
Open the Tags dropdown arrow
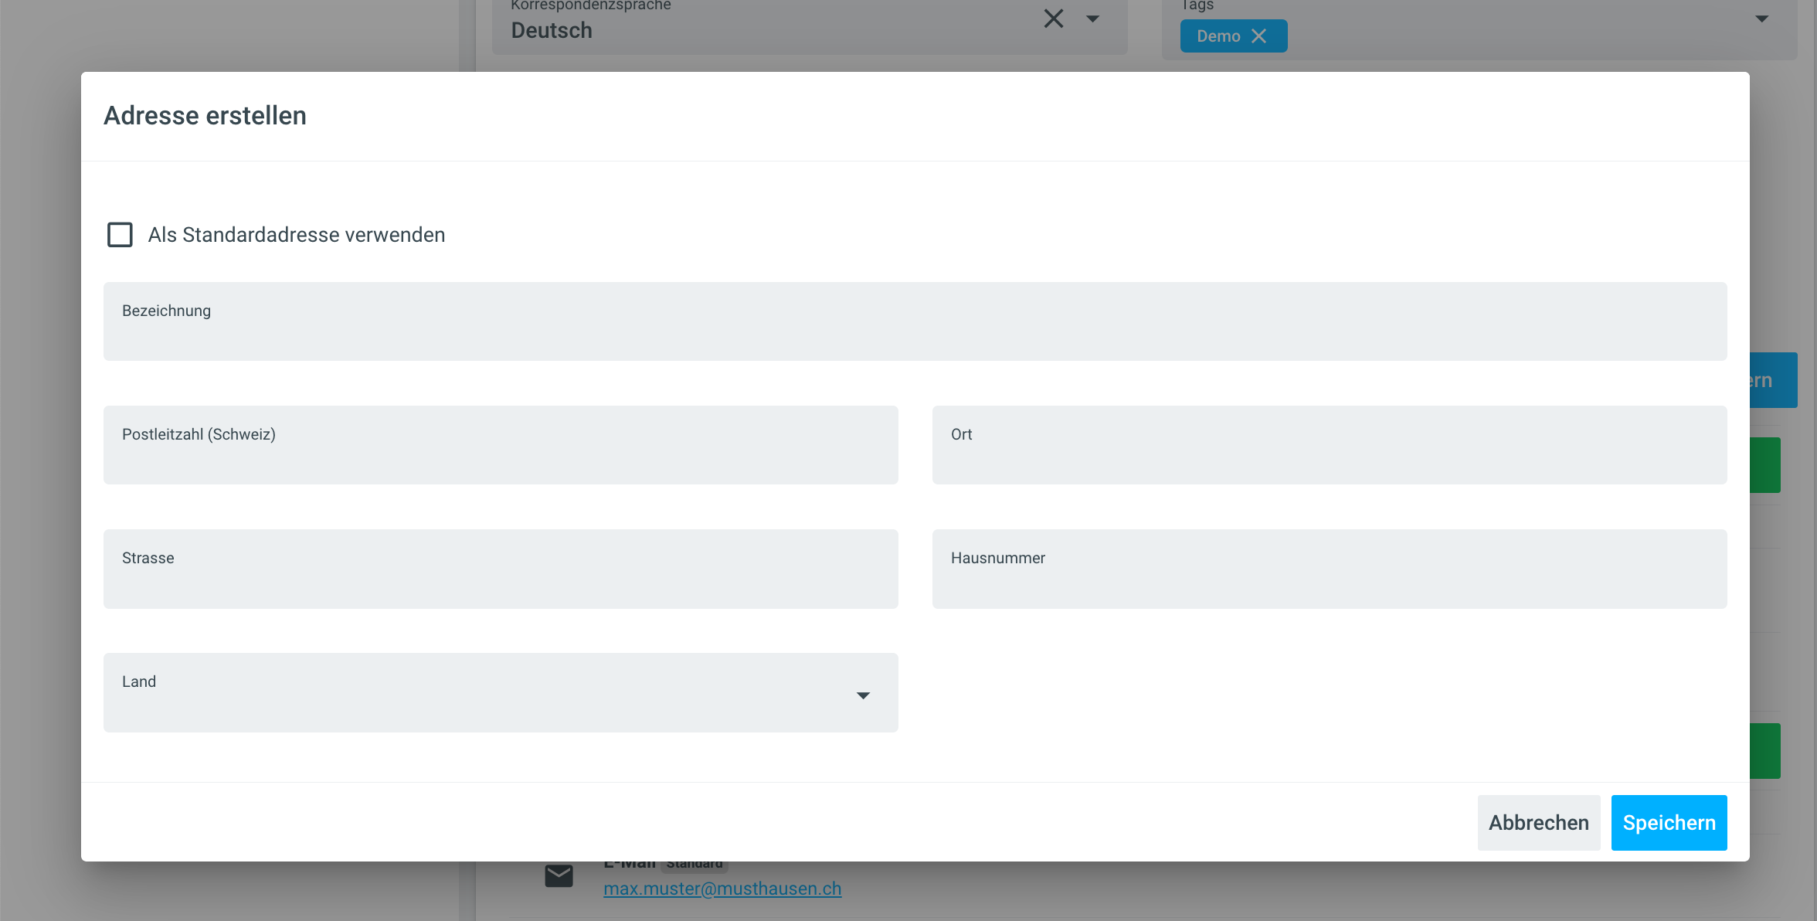tap(1761, 19)
